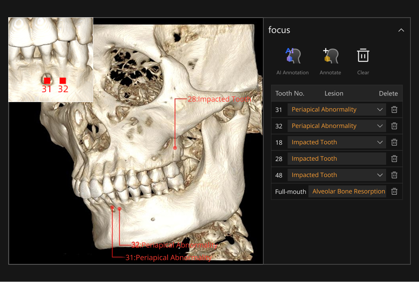
Task: Select the tooth number 18 cell
Action: [279, 142]
